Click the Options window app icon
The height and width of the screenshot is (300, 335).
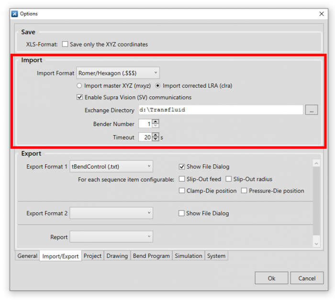[15, 14]
